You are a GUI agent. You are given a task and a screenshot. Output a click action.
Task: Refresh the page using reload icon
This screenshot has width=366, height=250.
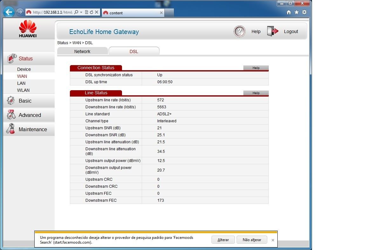click(x=91, y=12)
